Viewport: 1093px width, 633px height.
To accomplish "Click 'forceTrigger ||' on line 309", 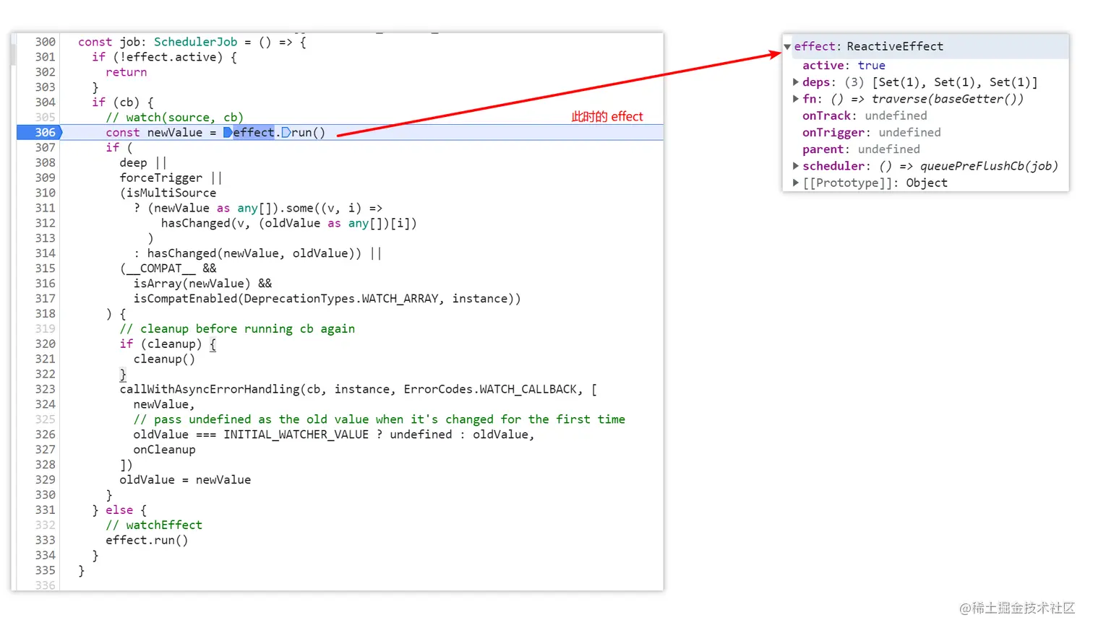I will coord(171,178).
